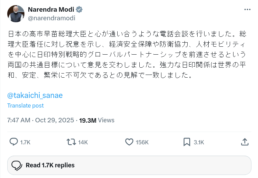This screenshot has height=178, width=258.
Task: Click the 156K likes count
Action: tap(142, 142)
